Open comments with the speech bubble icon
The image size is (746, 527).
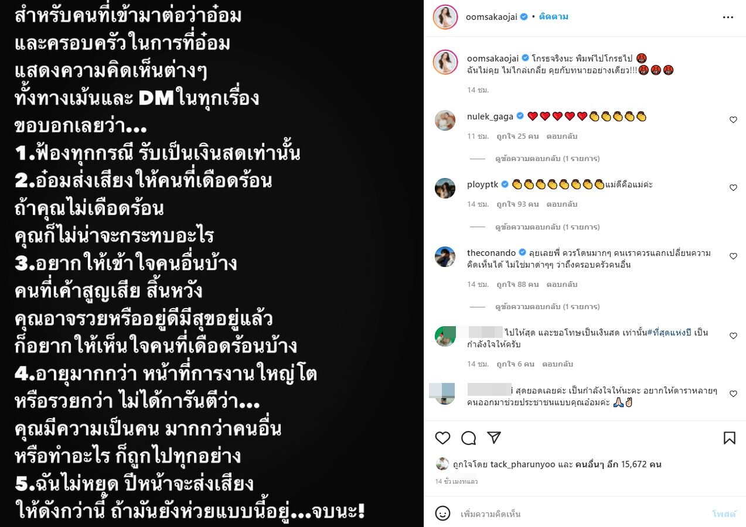468,438
